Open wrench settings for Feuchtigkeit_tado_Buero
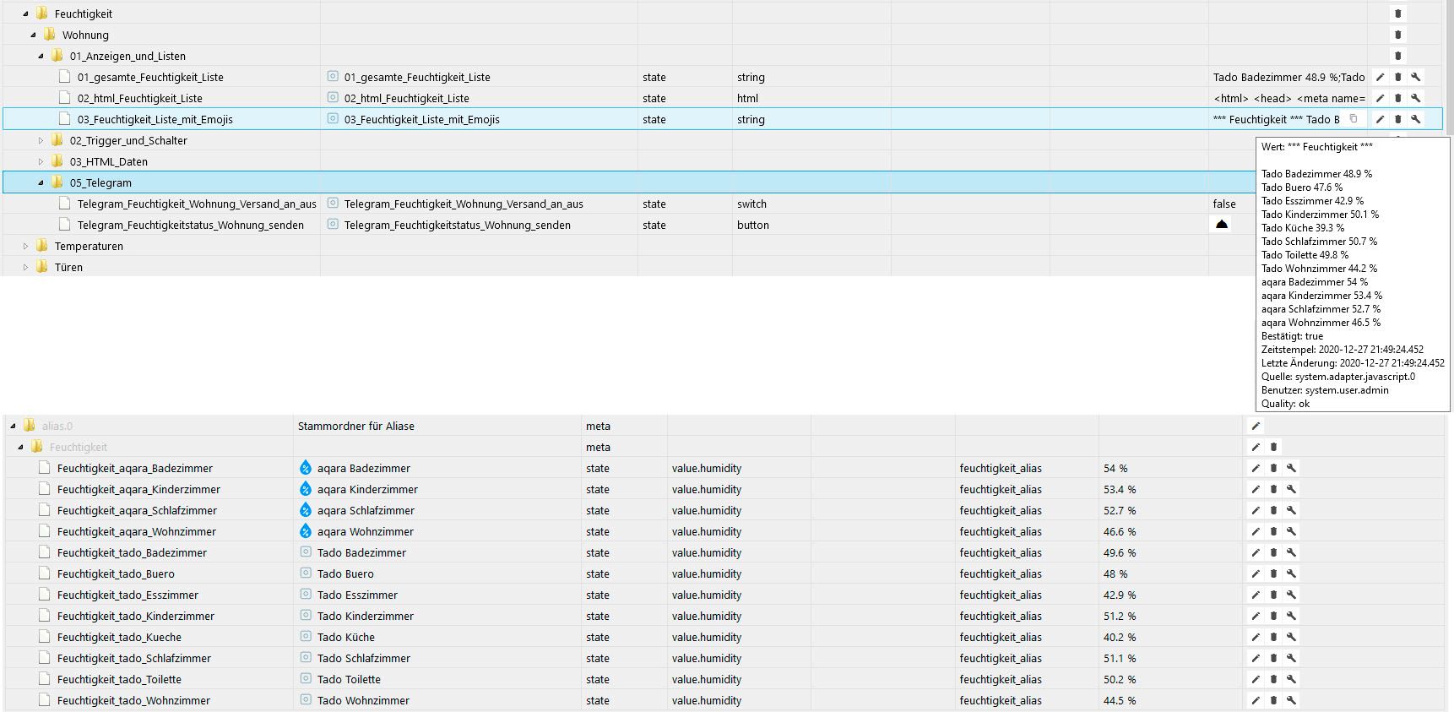This screenshot has height=712, width=1454. click(x=1291, y=573)
